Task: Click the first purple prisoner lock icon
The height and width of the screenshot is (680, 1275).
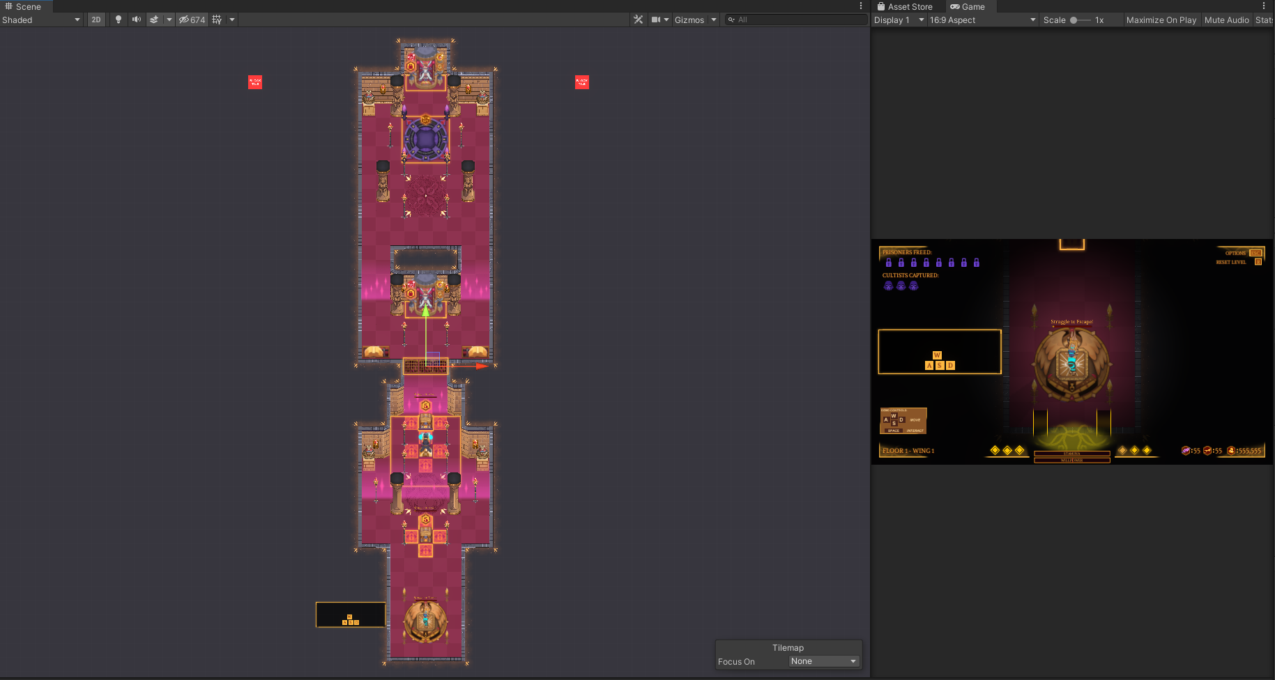Action: pos(889,263)
